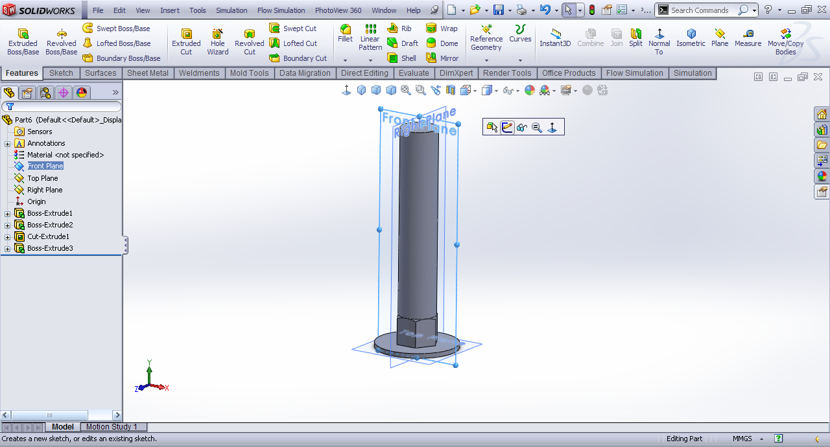The width and height of the screenshot is (830, 447).
Task: Click Boundary Cut button
Action: [x=298, y=58]
